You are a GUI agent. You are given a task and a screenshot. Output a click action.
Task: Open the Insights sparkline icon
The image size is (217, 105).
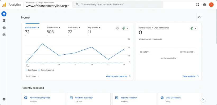(x=200, y=17)
